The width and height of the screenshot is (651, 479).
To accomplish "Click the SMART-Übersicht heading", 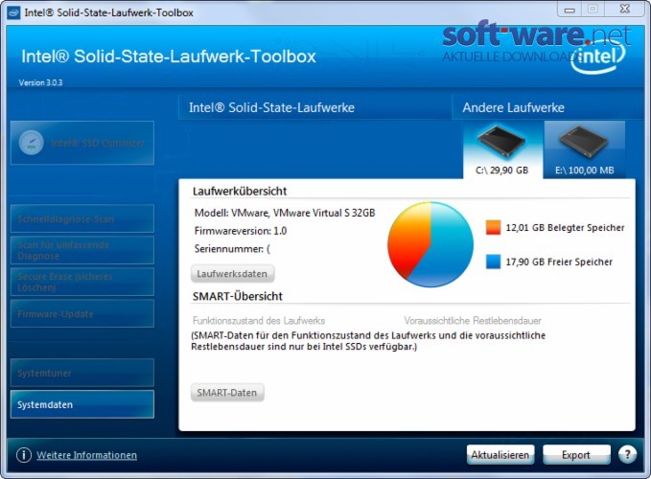I will 238,296.
